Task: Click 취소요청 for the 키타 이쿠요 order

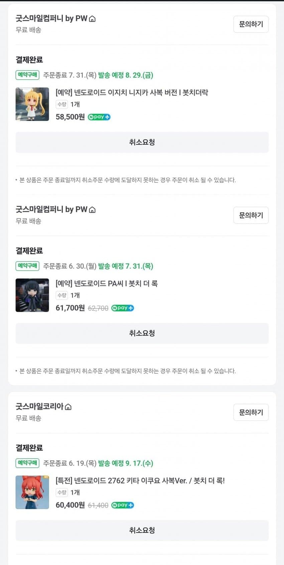Action: tap(142, 530)
